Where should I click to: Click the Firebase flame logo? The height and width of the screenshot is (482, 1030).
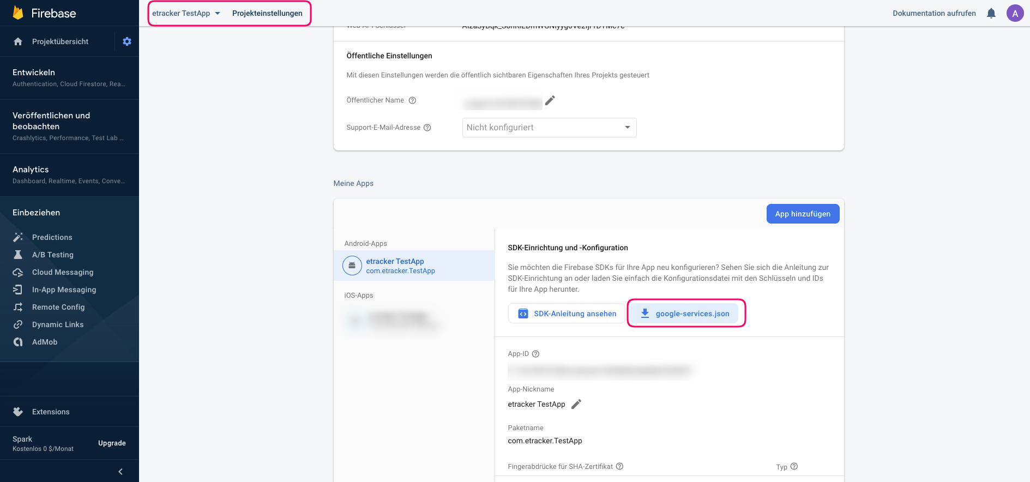[18, 13]
